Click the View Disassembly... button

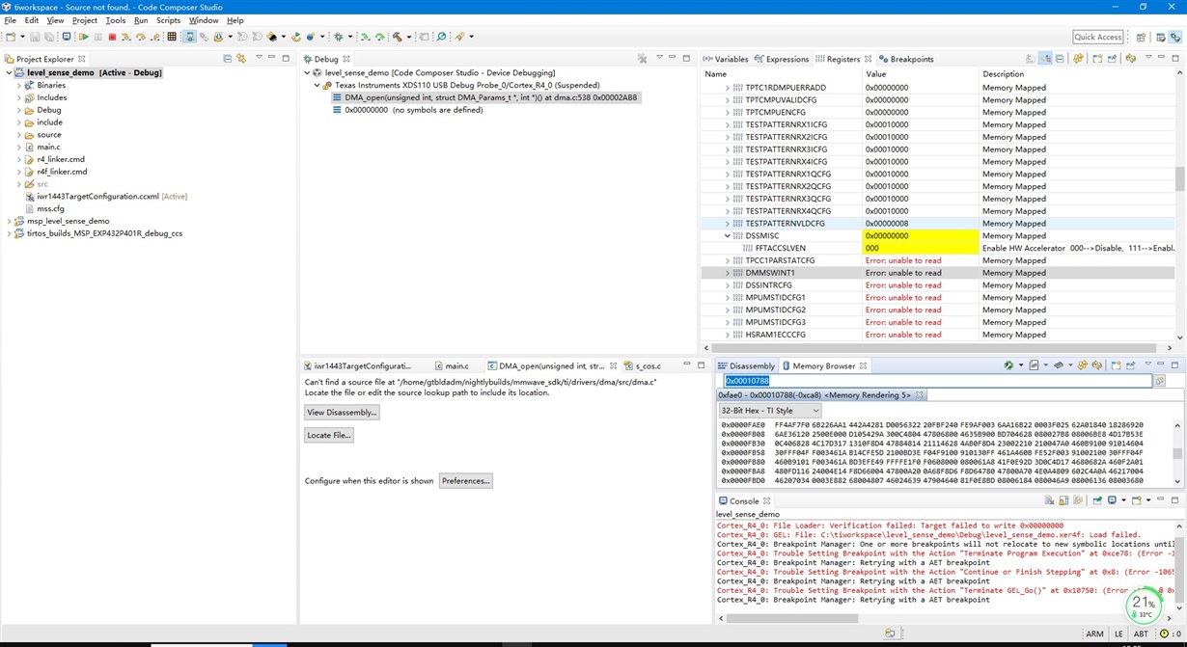(x=342, y=413)
